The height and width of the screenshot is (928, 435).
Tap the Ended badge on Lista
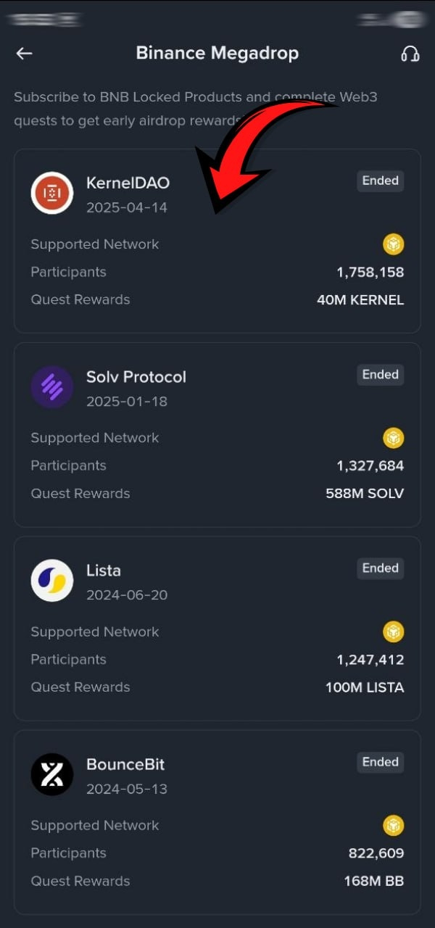[x=380, y=568]
